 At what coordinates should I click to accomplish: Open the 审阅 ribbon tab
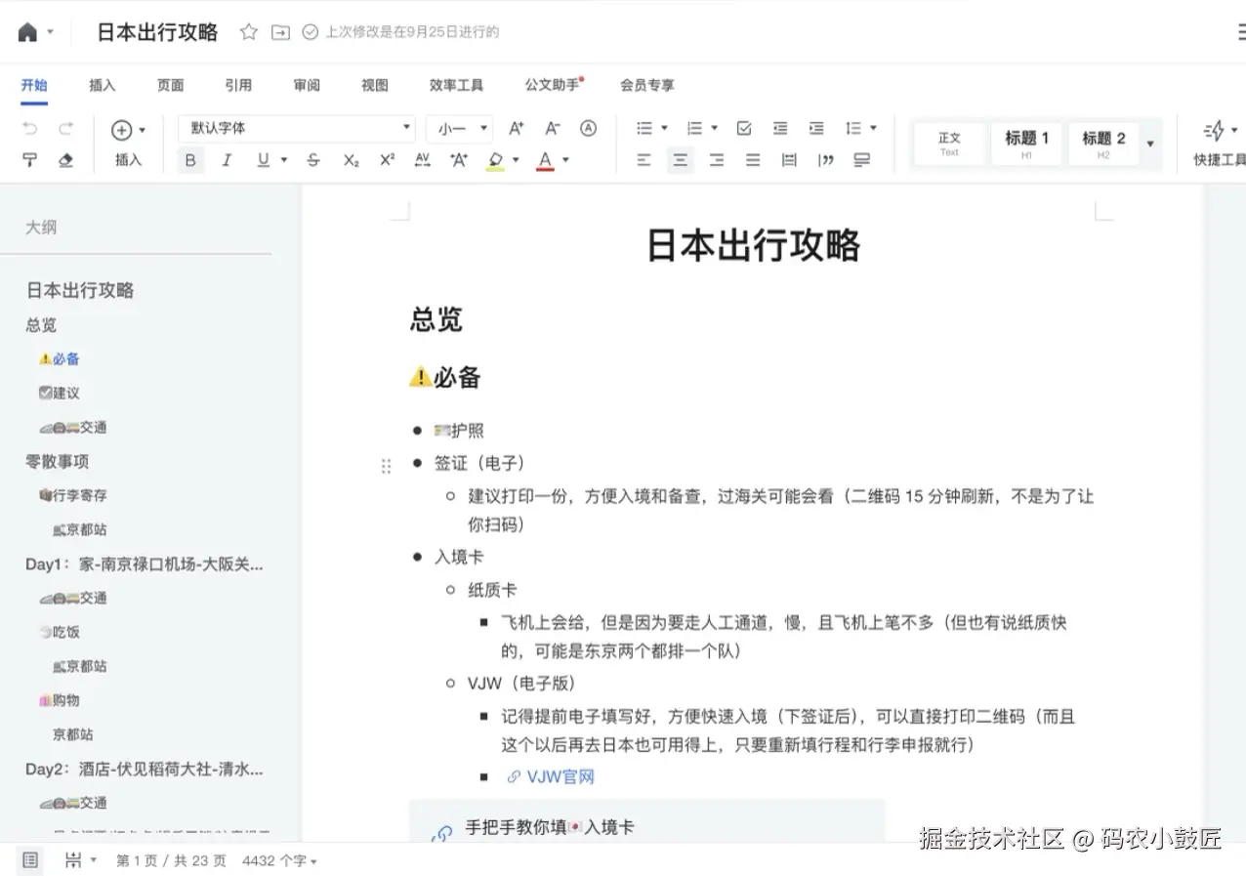[307, 85]
